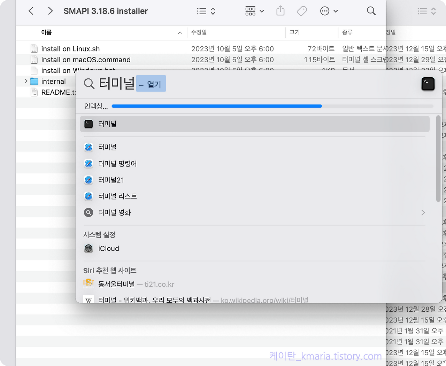Image resolution: width=446 pixels, height=366 pixels.
Task: Sort files by the 이름 column
Action: pos(46,32)
